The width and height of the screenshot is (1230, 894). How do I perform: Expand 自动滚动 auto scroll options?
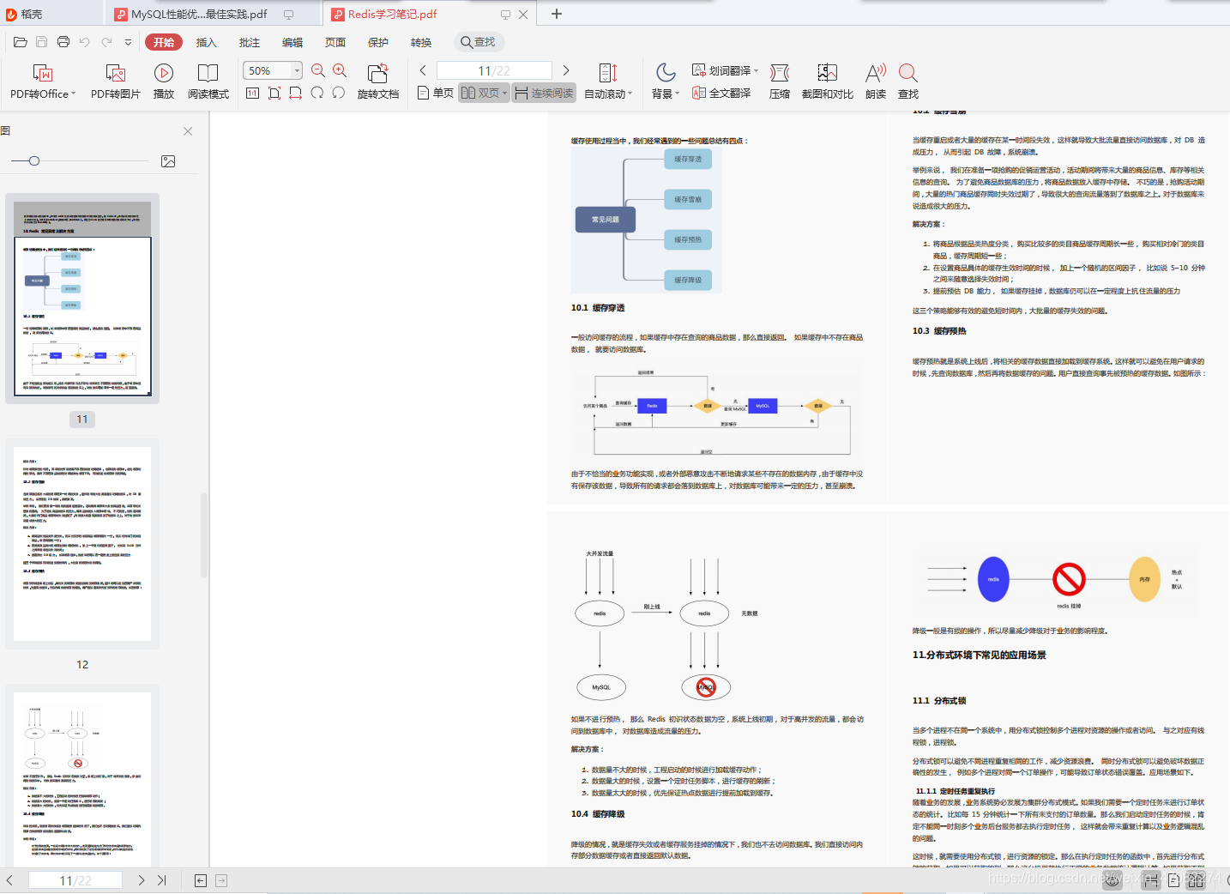pyautogui.click(x=608, y=82)
